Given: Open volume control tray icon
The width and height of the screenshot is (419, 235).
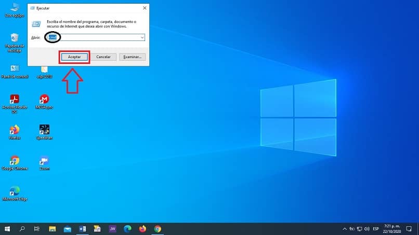Looking at the screenshot, I should [x=367, y=229].
